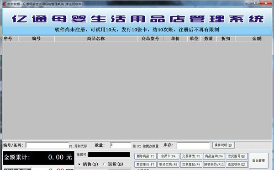Open 商品查询:F6 product search
The image size is (274, 170).
(214, 156)
